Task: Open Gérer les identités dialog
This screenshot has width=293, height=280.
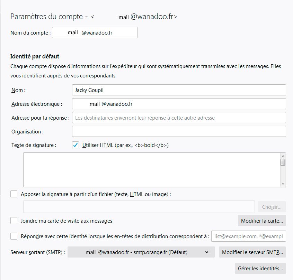Action: (x=260, y=269)
